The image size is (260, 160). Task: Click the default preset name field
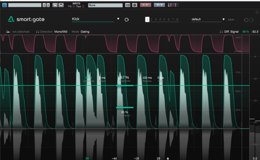(x=206, y=19)
